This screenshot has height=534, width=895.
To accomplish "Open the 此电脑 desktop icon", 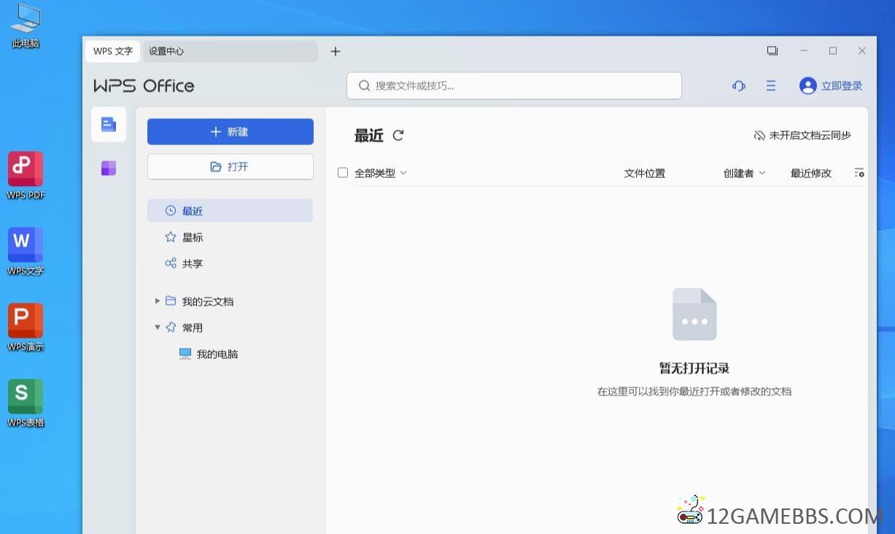I will click(x=26, y=26).
